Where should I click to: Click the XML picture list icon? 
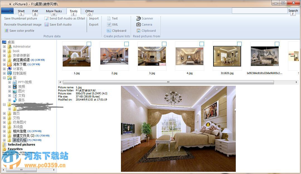coord(109,24)
